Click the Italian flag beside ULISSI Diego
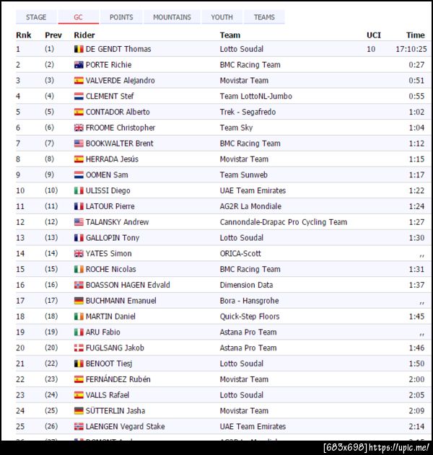The width and height of the screenshot is (433, 455). (79, 190)
